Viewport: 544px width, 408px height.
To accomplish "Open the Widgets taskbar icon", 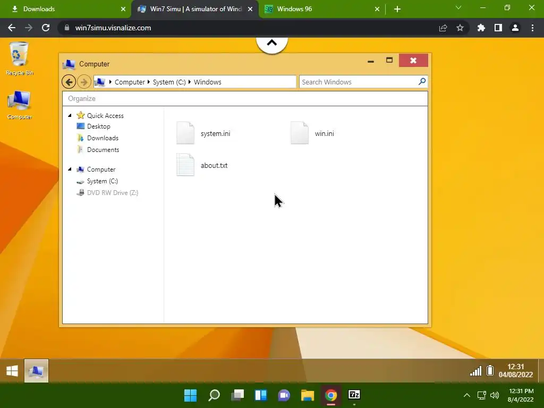I will [261, 395].
